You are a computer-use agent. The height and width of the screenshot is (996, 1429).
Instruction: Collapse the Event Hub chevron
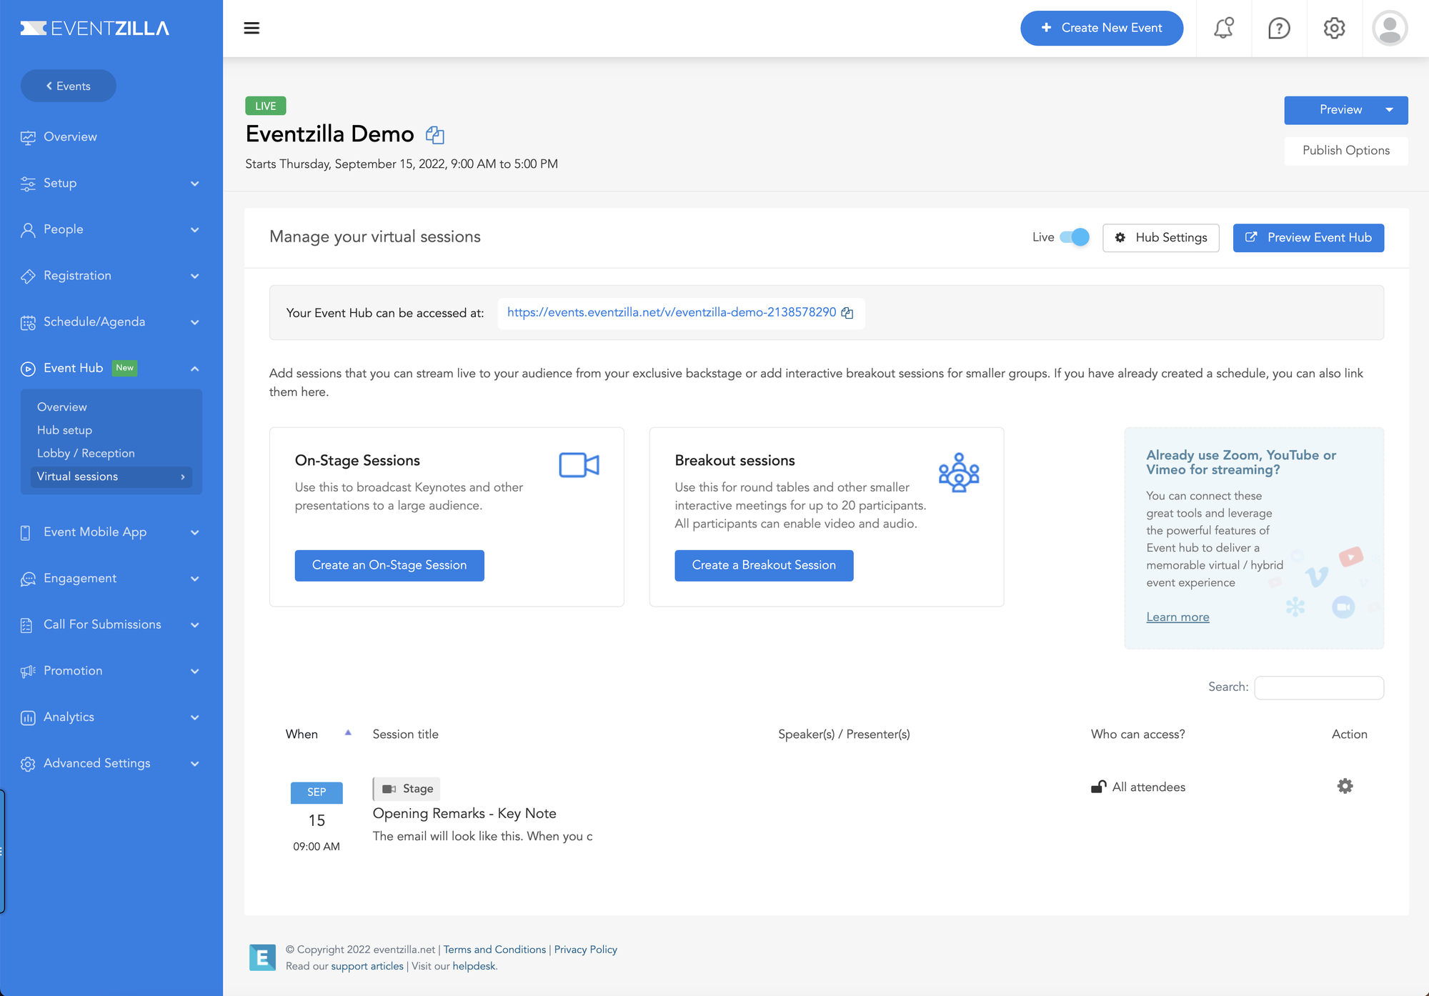click(194, 369)
